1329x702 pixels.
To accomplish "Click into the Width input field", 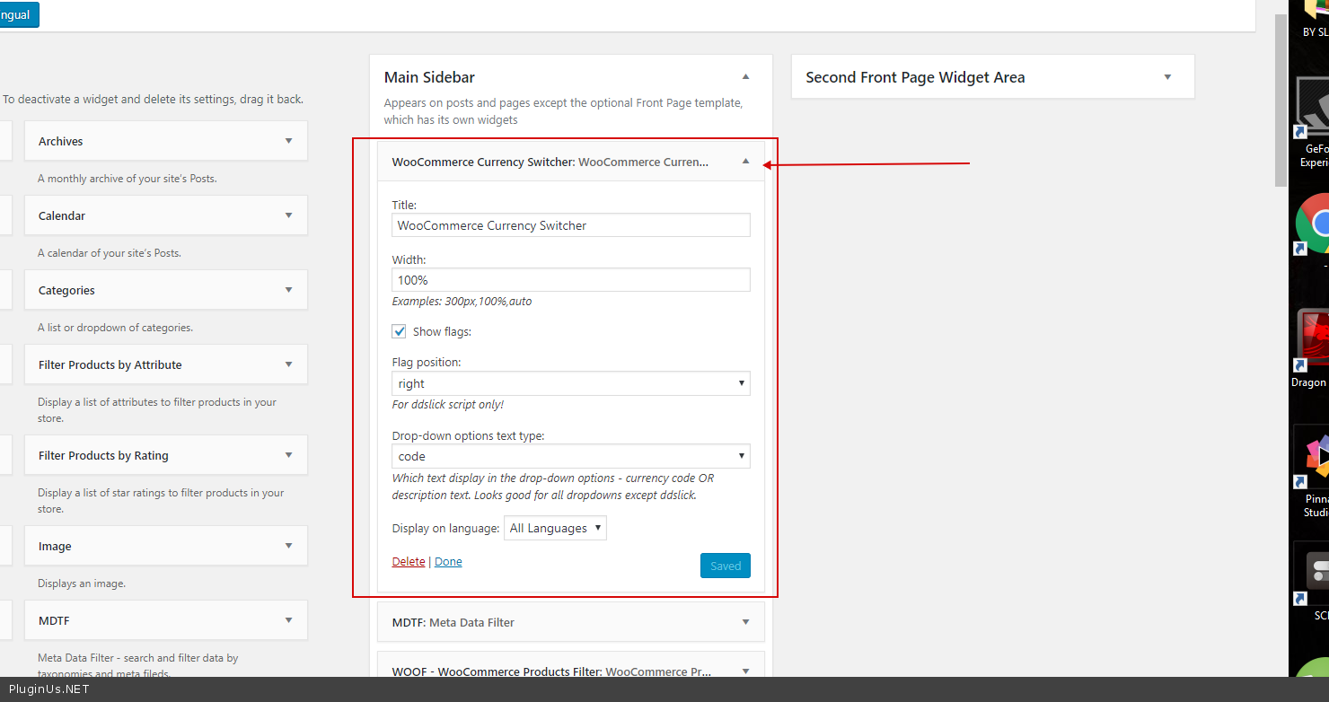I will (570, 280).
